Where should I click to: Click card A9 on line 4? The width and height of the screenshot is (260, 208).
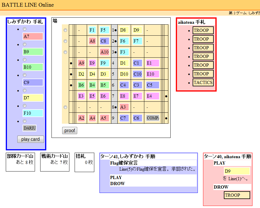point(81,63)
